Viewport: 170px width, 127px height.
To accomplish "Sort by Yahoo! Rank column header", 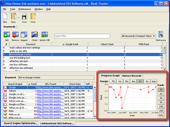I will coord(107,44).
